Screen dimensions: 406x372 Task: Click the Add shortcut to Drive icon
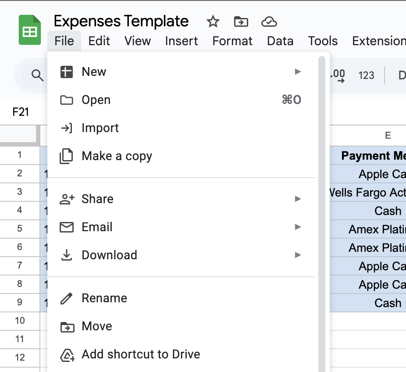tap(68, 355)
